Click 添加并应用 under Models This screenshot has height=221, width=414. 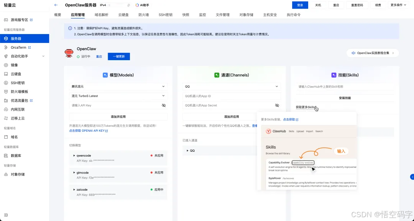coord(118,116)
